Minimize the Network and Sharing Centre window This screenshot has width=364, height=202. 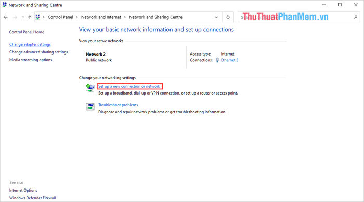pyautogui.click(x=324, y=5)
